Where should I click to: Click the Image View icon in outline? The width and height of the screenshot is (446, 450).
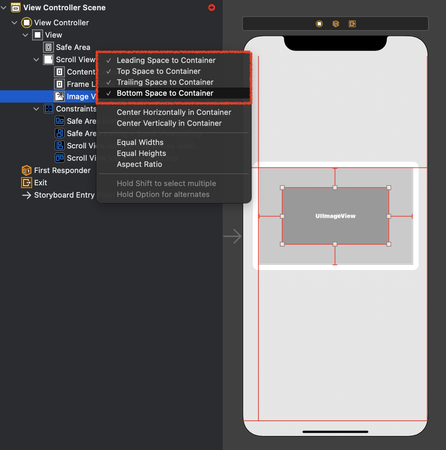[x=59, y=96]
